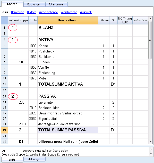Click the Sektion column header

[x=13, y=20]
